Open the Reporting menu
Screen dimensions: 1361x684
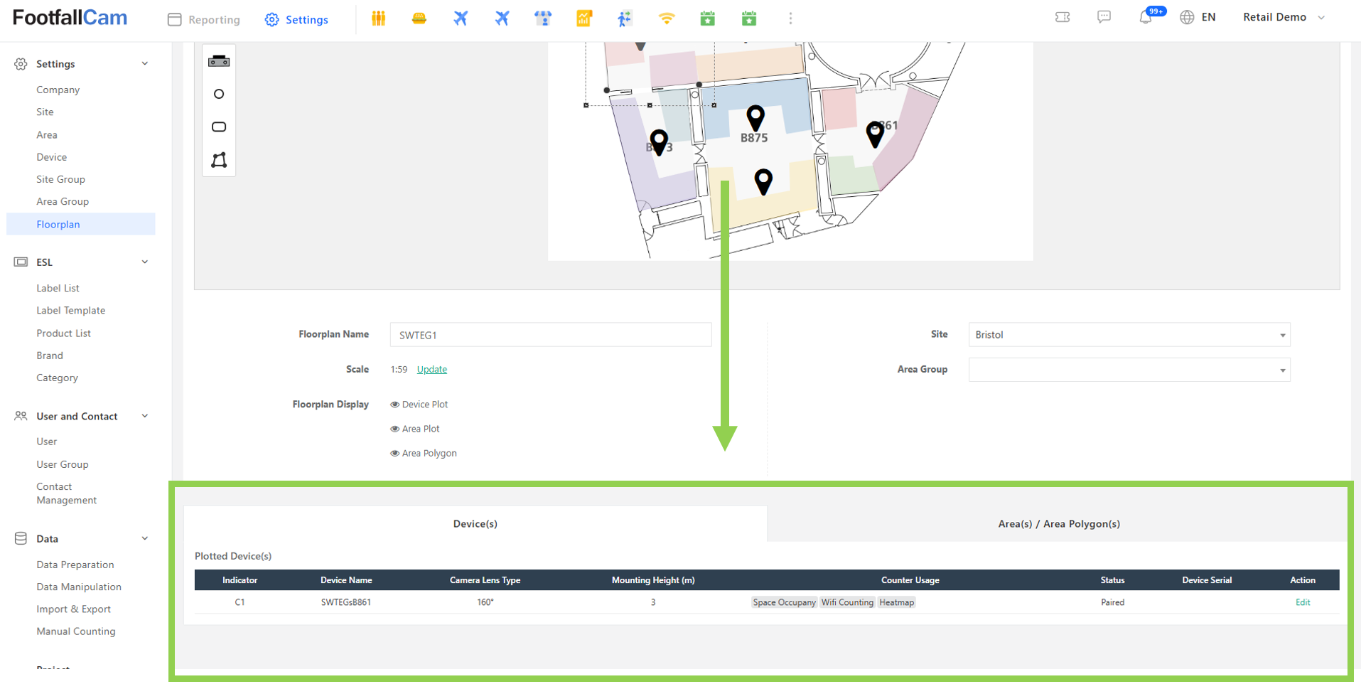tap(204, 19)
